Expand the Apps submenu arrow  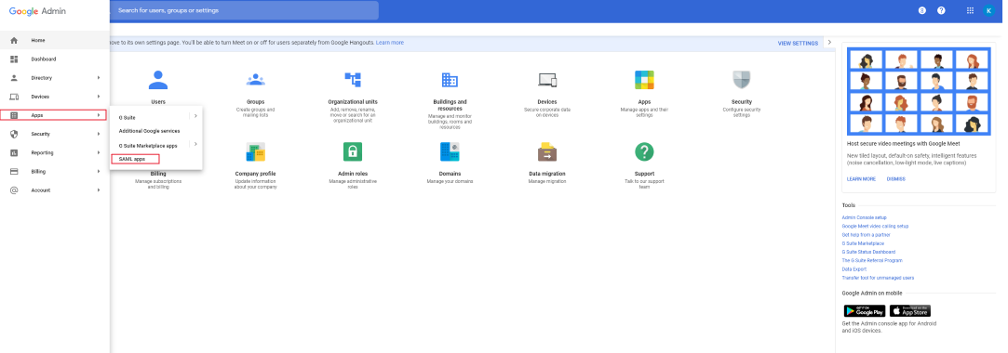pos(99,115)
